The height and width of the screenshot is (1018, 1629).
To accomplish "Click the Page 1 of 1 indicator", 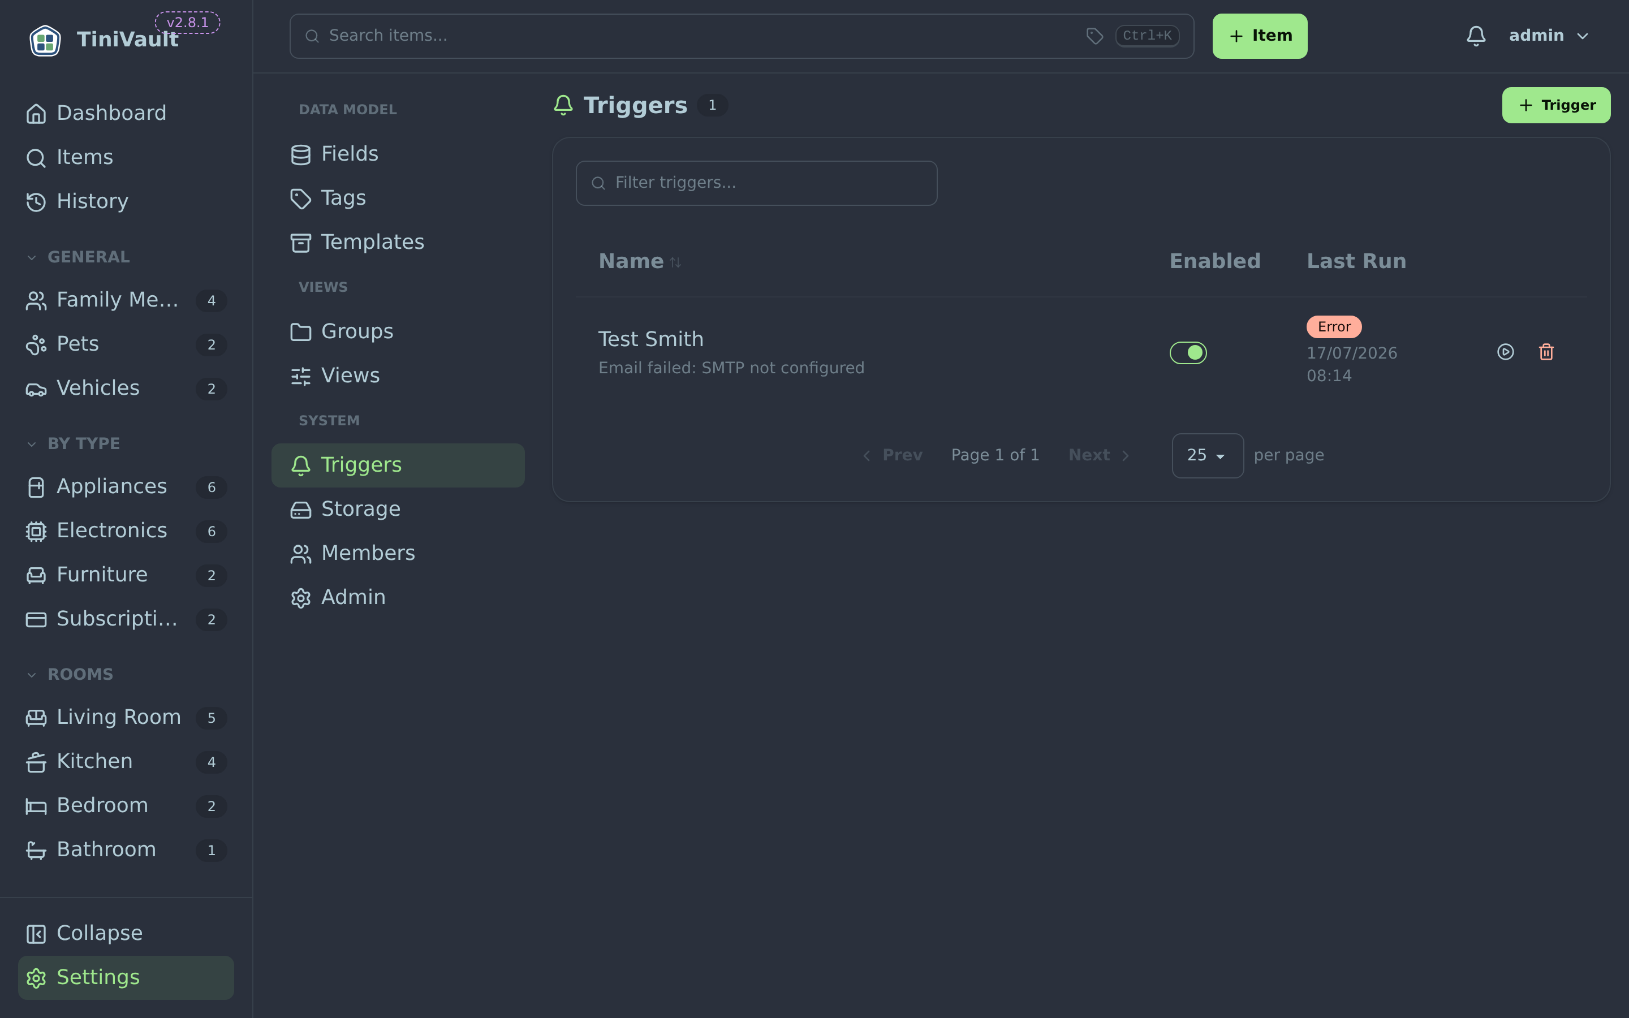I will [994, 456].
